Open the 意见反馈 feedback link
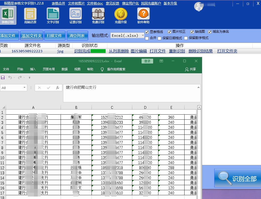Screen dimensions: 261x199 [113, 3]
